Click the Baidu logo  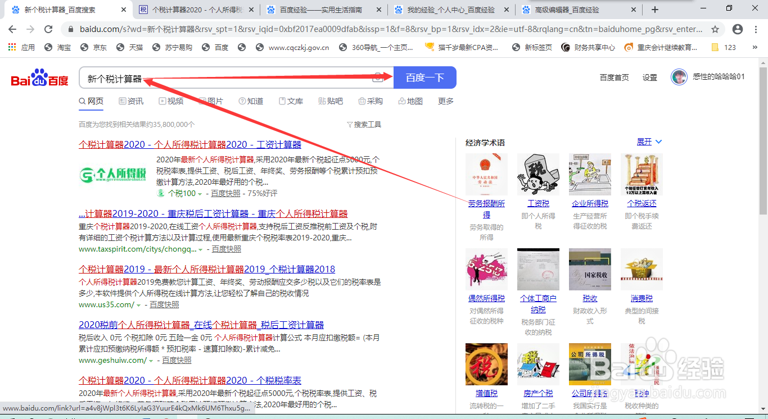click(40, 78)
